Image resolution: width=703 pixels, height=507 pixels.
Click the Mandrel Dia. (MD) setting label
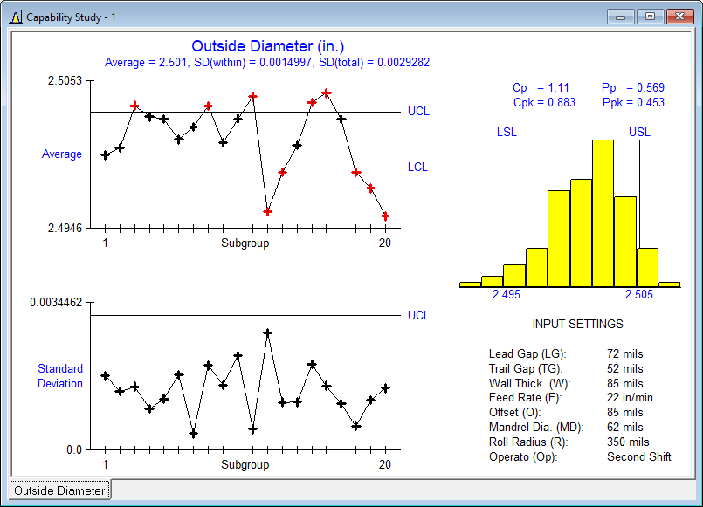[x=536, y=427]
